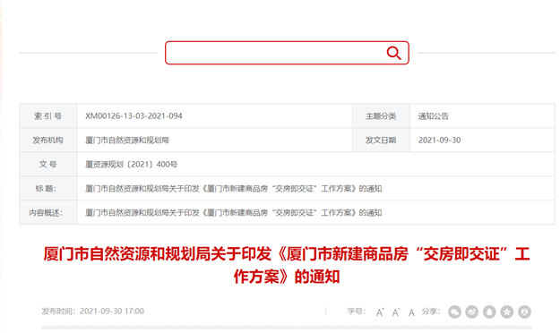
Task: Click the 内容概述 label cell
Action: (47, 213)
